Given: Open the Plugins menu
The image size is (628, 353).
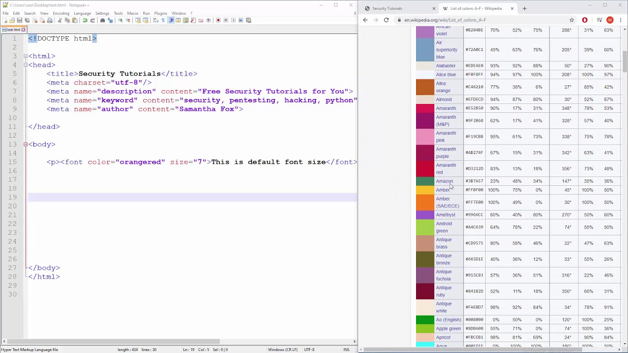Looking at the screenshot, I should 160,13.
